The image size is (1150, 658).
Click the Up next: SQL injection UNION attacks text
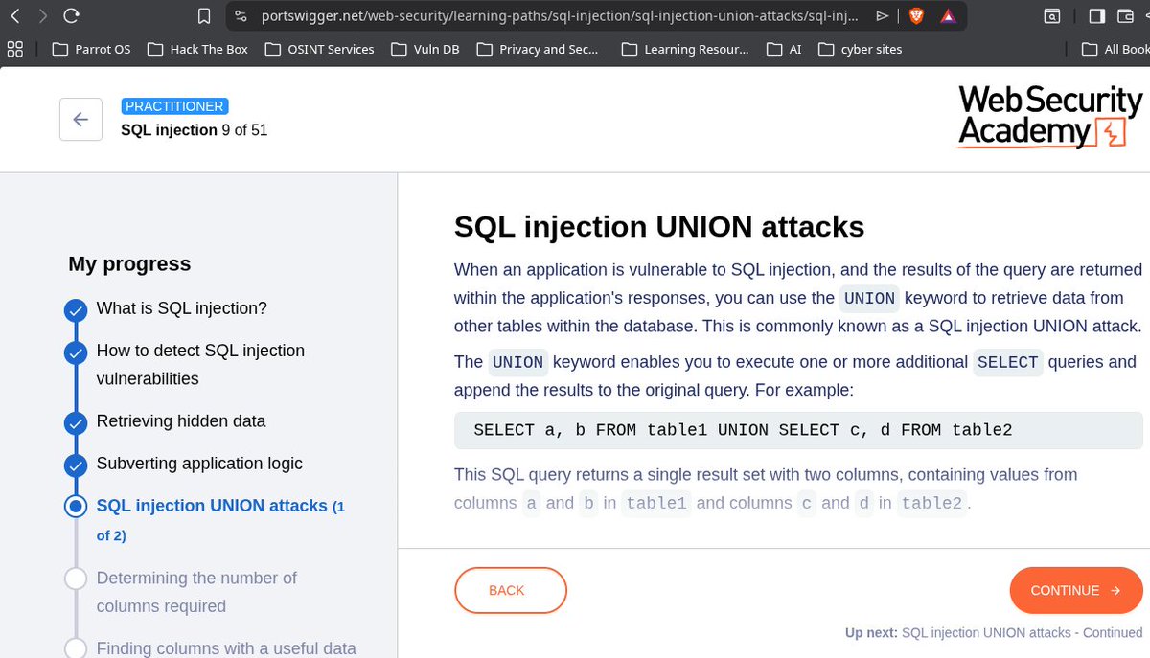pos(994,632)
